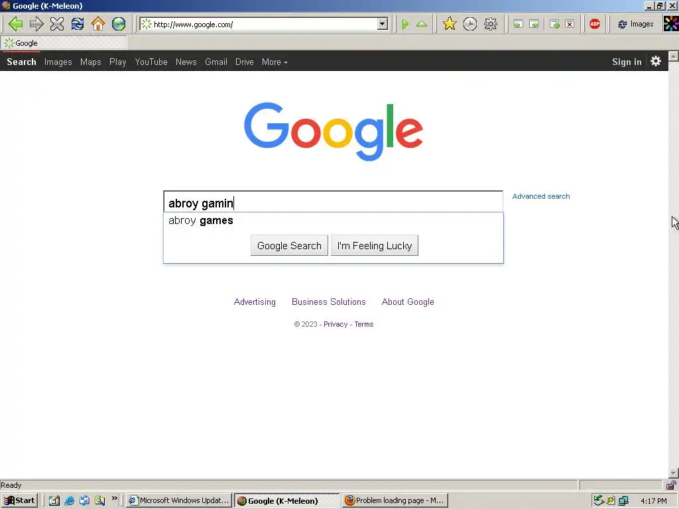The image size is (679, 509).
Task: Click the scrollbar up arrow
Action: 674,56
